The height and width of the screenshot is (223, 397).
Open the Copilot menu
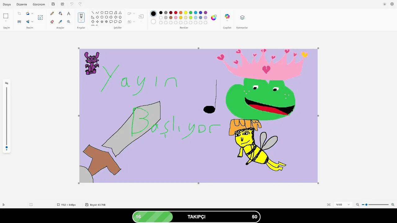click(x=227, y=18)
